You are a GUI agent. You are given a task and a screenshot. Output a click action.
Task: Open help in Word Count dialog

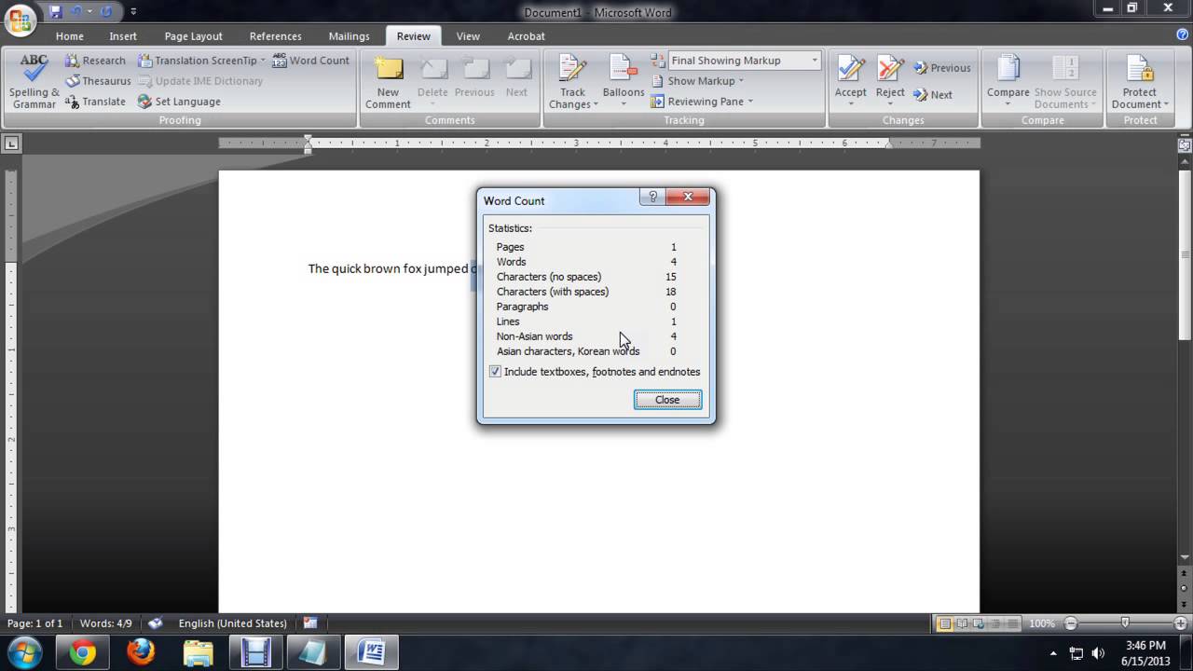(652, 197)
